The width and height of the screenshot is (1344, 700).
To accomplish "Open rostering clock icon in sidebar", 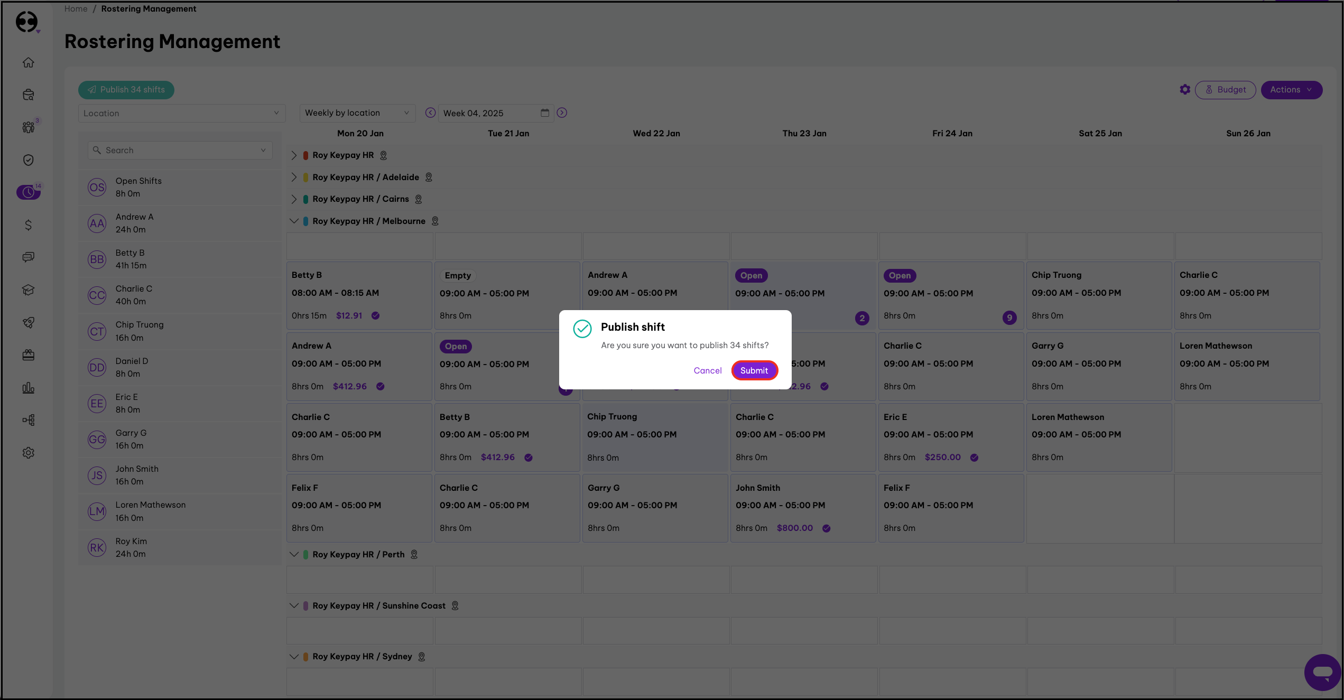I will click(29, 192).
